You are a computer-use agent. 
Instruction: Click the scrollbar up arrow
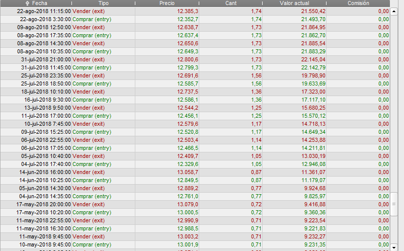click(394, 12)
